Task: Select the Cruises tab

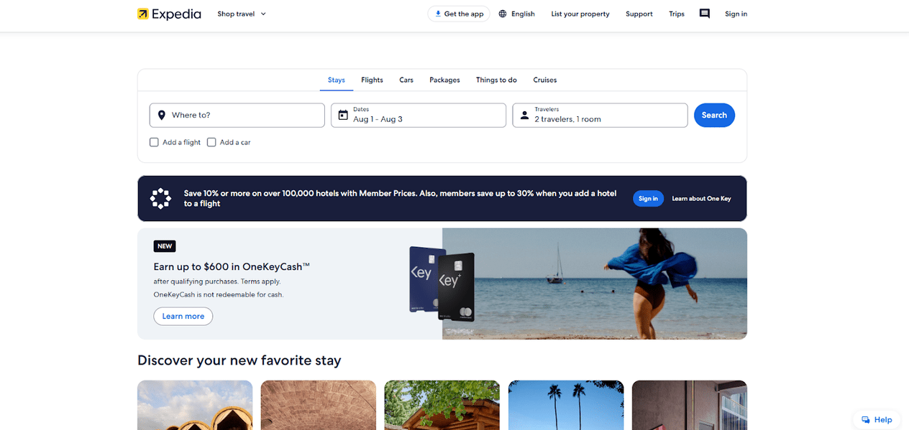Action: tap(544, 80)
